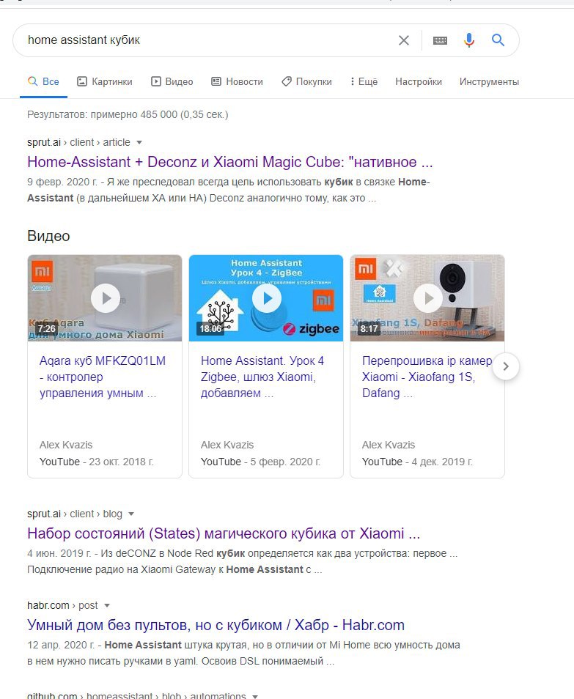
Task: Expand dropdown arrow next to sprut.ai article
Action: click(x=139, y=143)
